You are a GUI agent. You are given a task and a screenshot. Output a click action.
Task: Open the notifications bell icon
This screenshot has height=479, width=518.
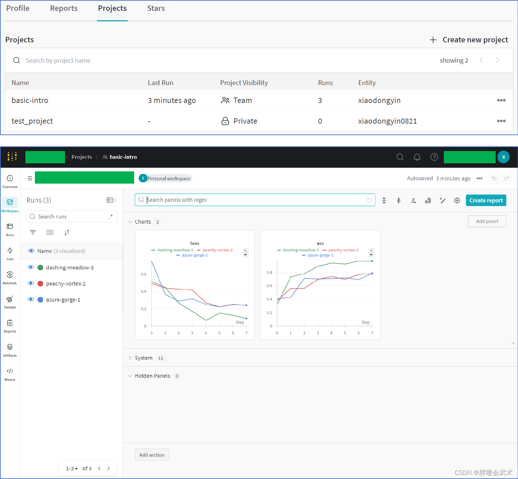click(x=417, y=157)
